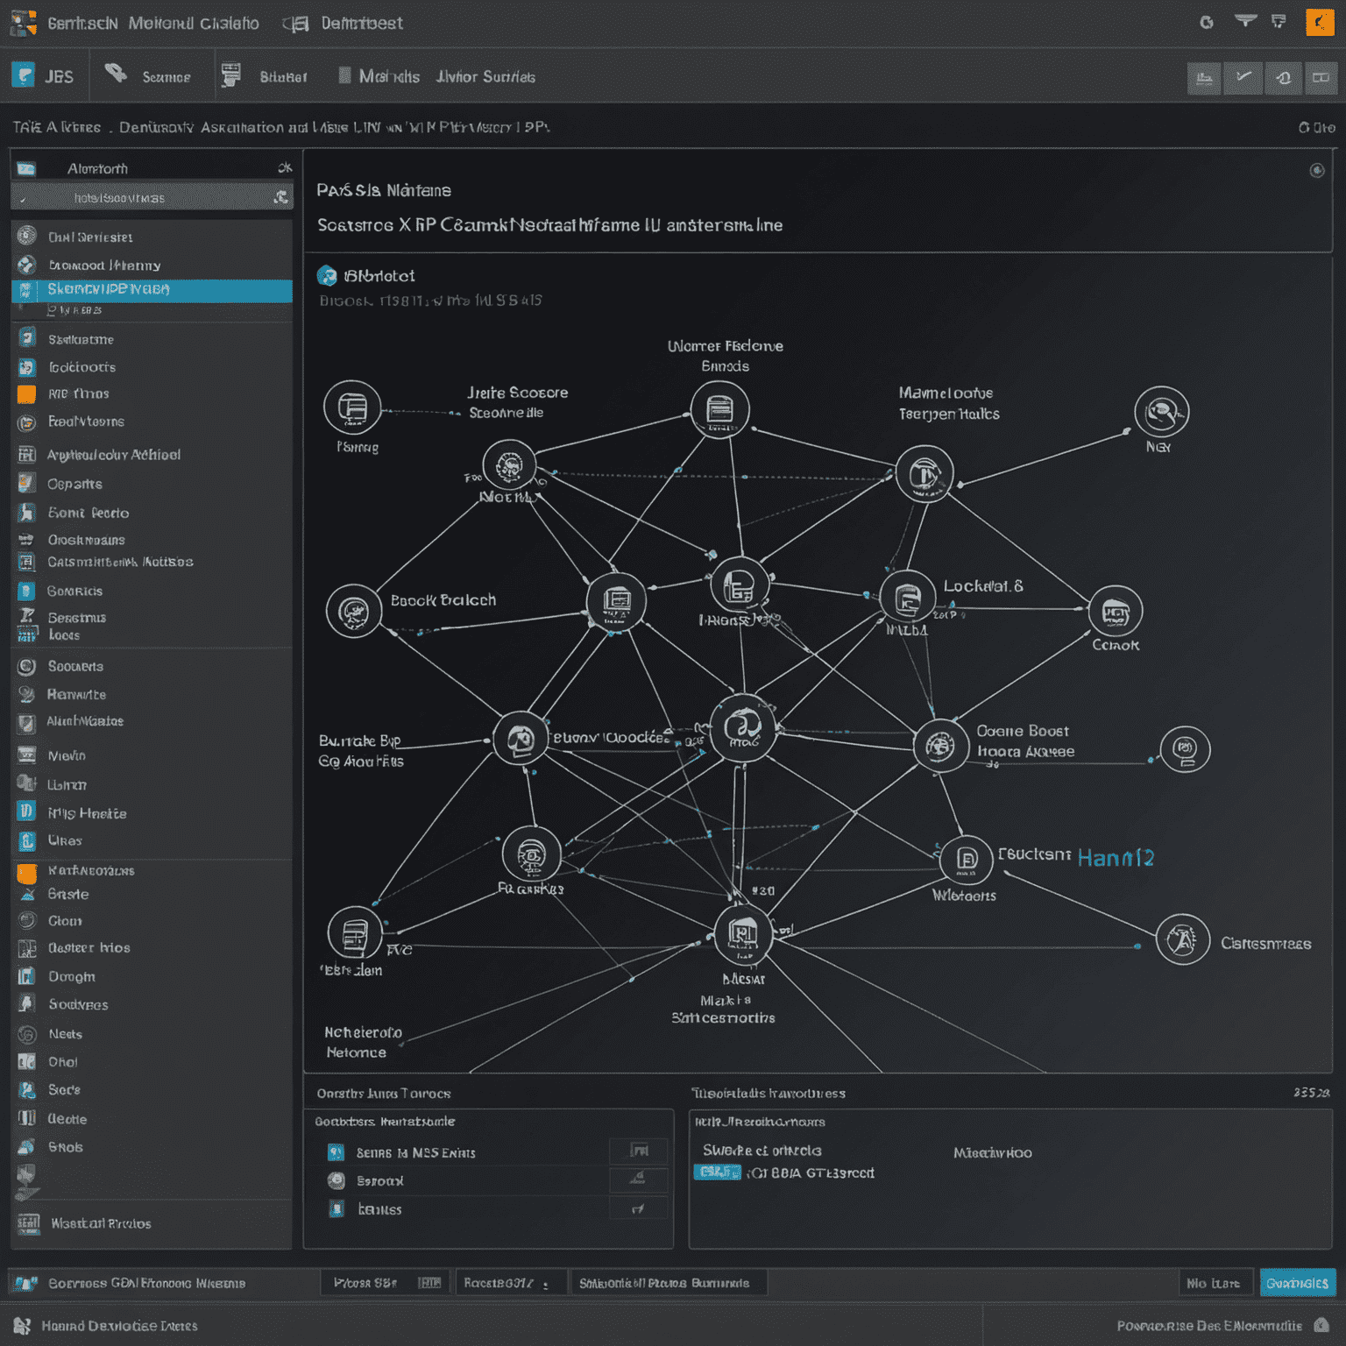Select the NGK node in the graph

pyautogui.click(x=1162, y=412)
